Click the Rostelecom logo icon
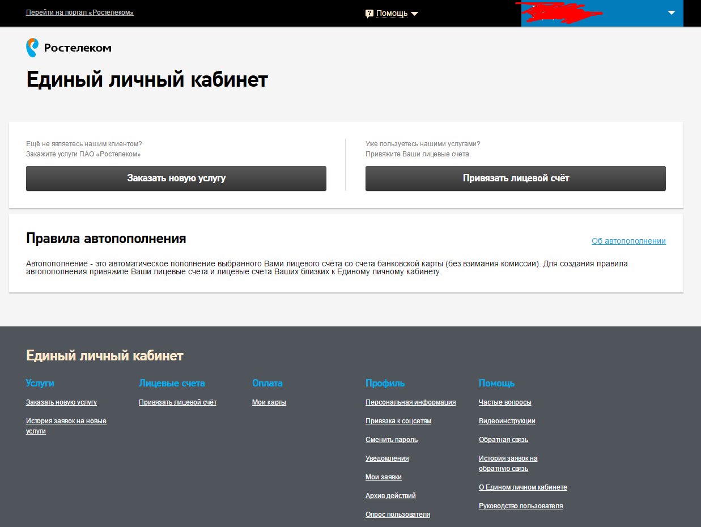The height and width of the screenshot is (527, 701). pyautogui.click(x=33, y=48)
